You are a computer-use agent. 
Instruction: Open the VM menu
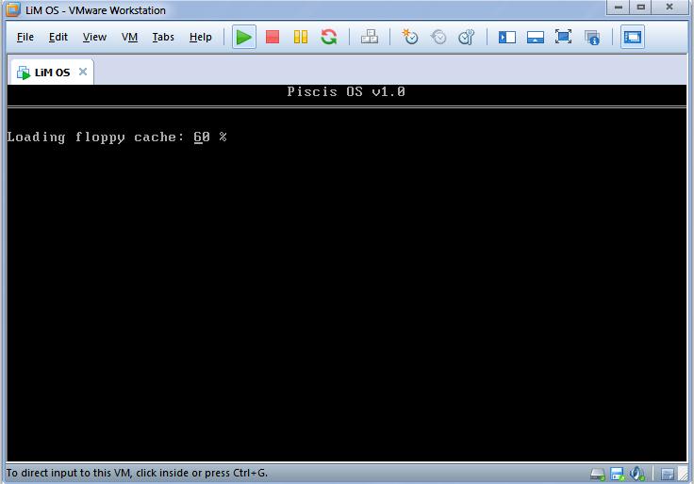(x=129, y=37)
